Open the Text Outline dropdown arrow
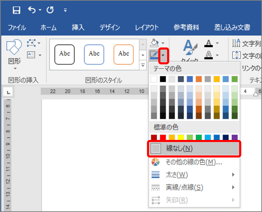This screenshot has height=212, width=262. pyautogui.click(x=217, y=55)
